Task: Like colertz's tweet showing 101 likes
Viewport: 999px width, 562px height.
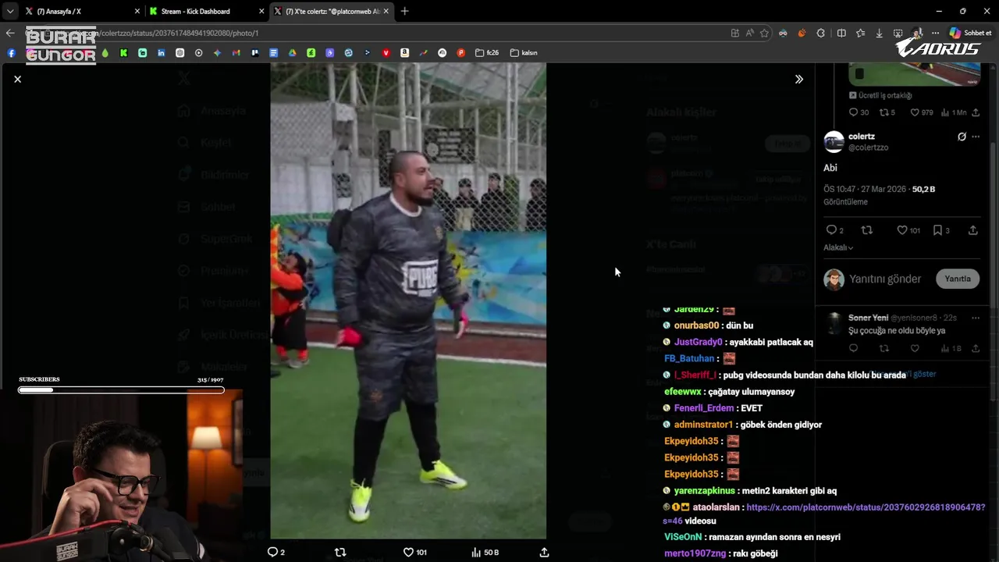Action: [x=902, y=230]
